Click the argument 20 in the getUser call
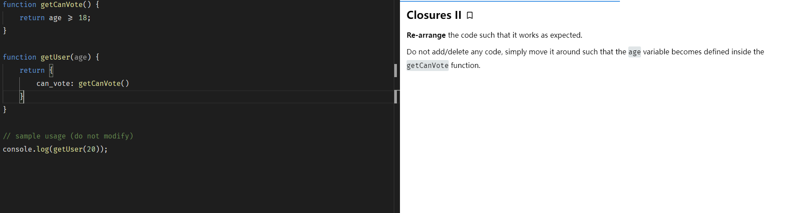 (91, 149)
